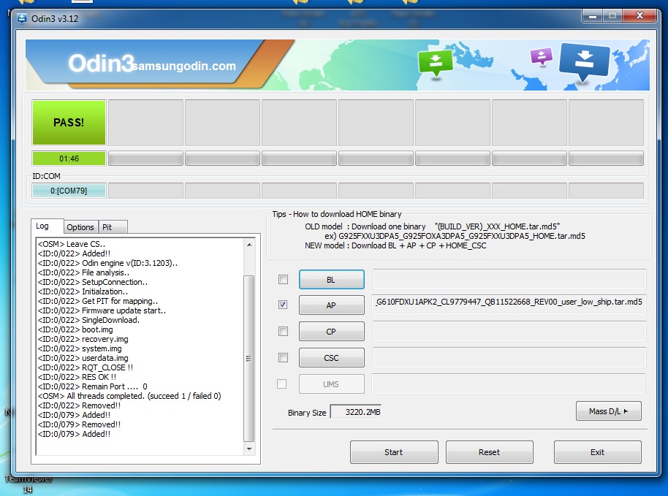Click the empty CSC file path field

[509, 358]
